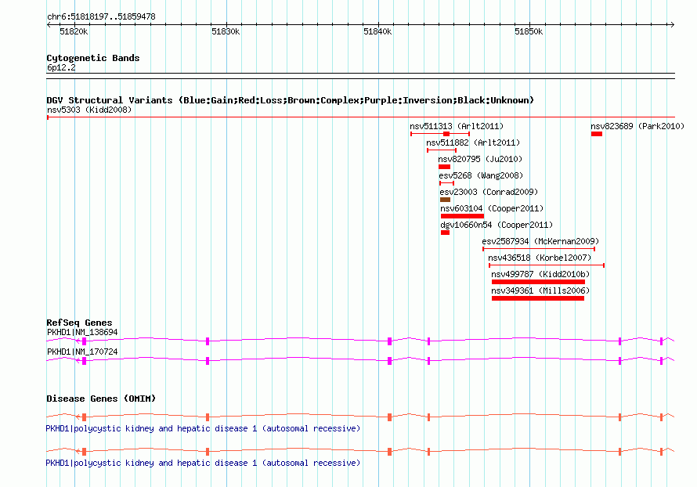
Task: Click the small esv5268 red span
Action: coord(446,183)
